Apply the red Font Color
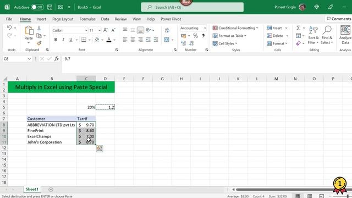Screen dimensions: 352x198 pyautogui.click(x=109, y=40)
